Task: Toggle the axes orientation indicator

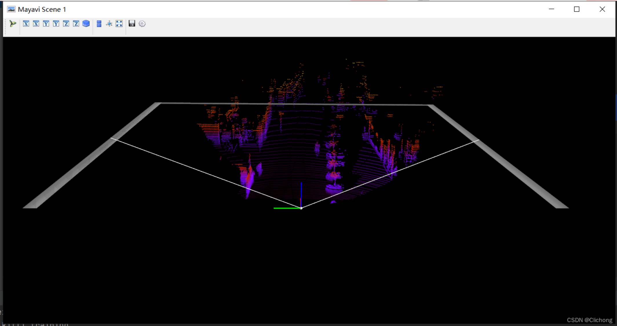Action: click(x=109, y=24)
